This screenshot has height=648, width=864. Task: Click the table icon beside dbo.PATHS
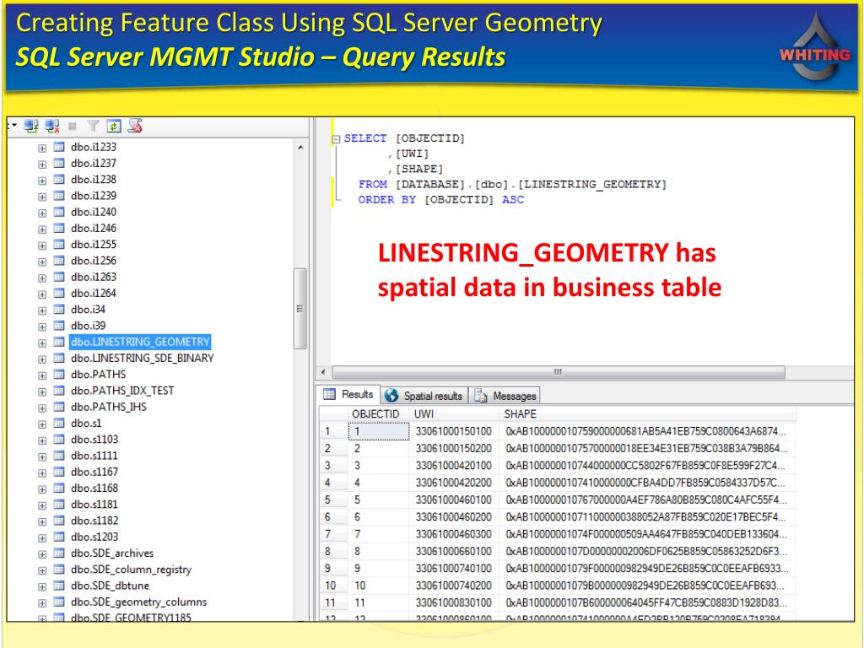tap(59, 375)
